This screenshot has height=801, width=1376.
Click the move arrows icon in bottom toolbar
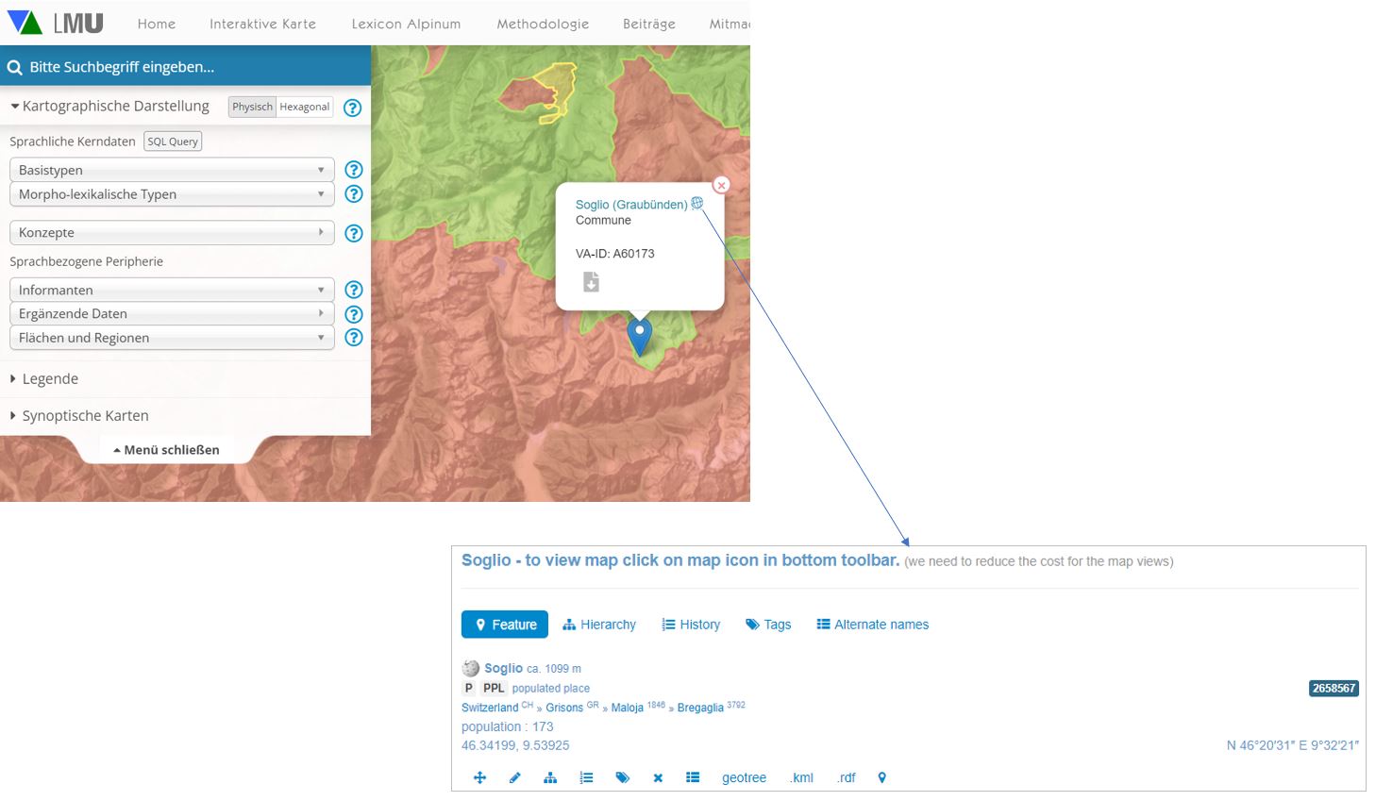tap(479, 777)
